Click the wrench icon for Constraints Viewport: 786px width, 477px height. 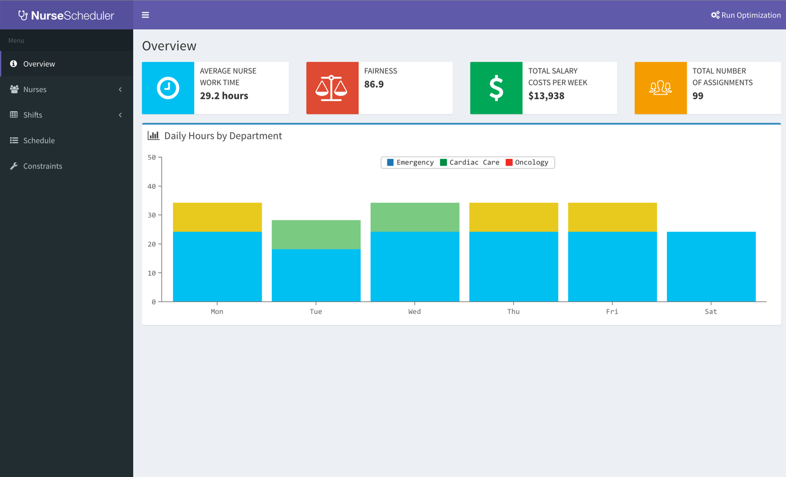point(14,166)
